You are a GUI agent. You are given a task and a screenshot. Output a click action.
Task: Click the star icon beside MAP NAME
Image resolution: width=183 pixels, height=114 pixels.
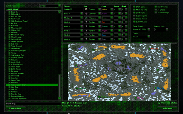pyautogui.click(x=7, y=9)
